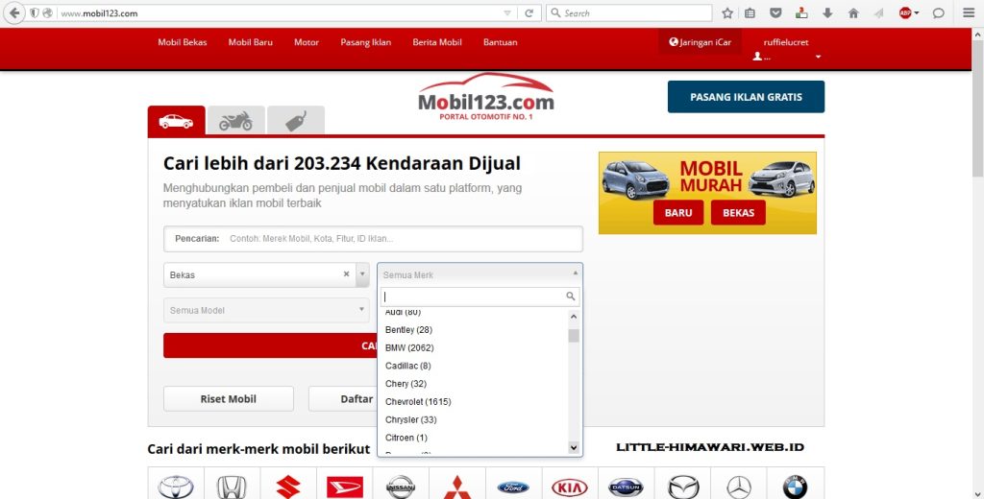Open the Bantuan menu item
This screenshot has width=984, height=499.
(x=500, y=42)
